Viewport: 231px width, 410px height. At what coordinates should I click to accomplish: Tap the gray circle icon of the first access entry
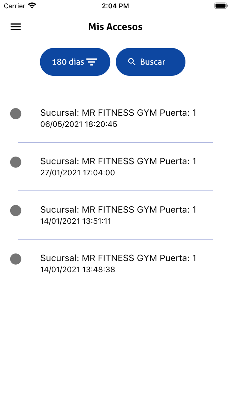[16, 114]
